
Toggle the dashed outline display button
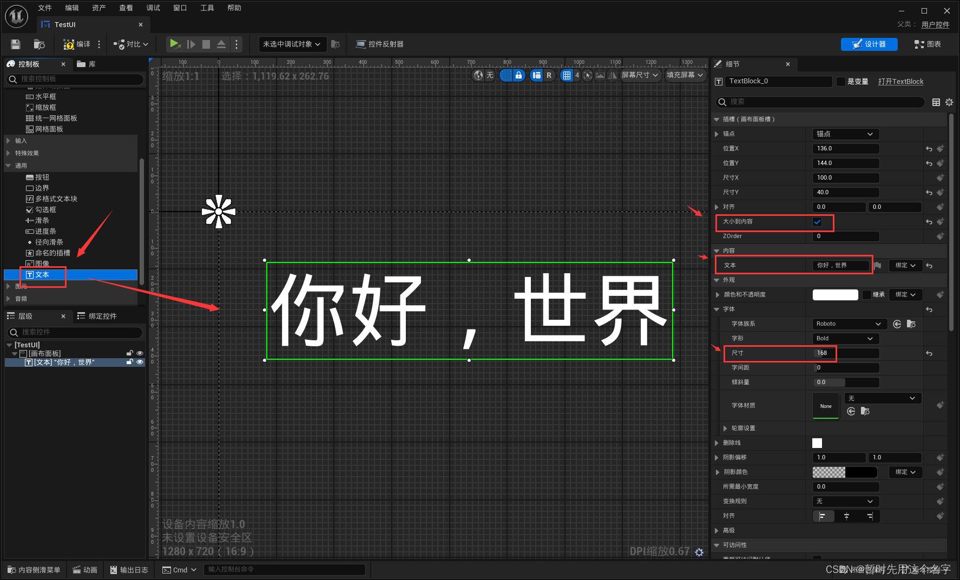pos(506,75)
